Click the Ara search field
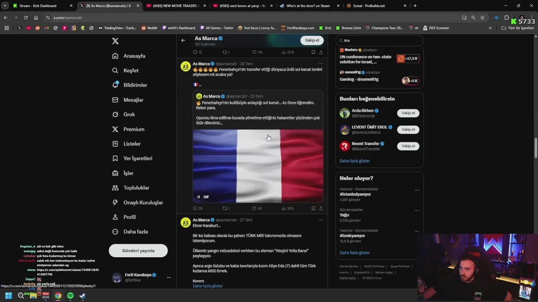Viewport: 538px width, 302px height. (380, 41)
